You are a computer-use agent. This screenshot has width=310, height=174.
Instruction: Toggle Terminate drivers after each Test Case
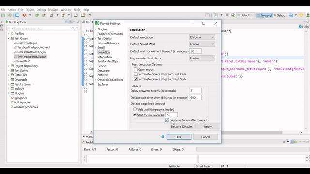tap(136, 74)
